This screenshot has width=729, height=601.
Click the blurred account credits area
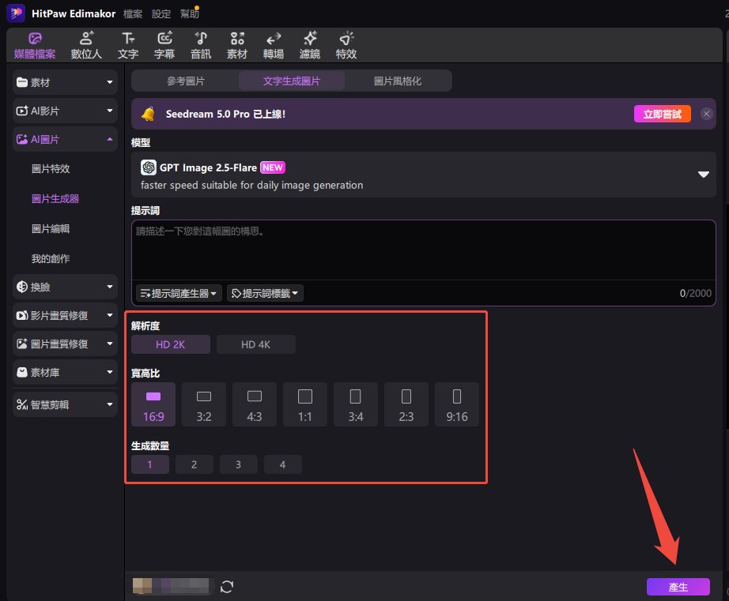(x=171, y=586)
